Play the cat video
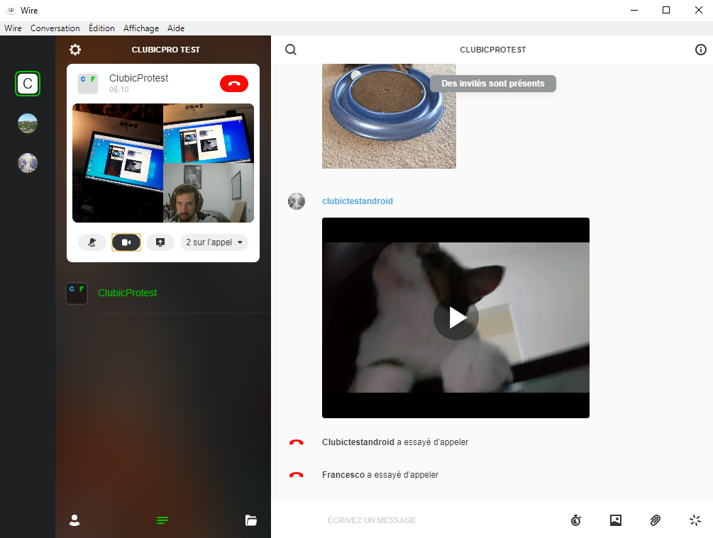Viewport: 713px width, 538px height. [x=456, y=318]
